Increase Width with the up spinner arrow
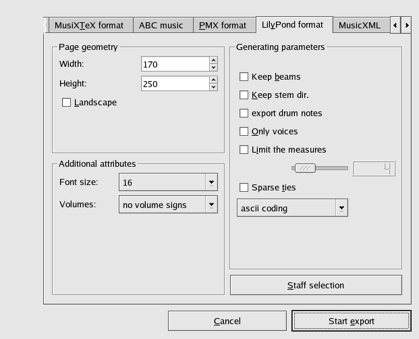419x339 pixels. [213, 60]
